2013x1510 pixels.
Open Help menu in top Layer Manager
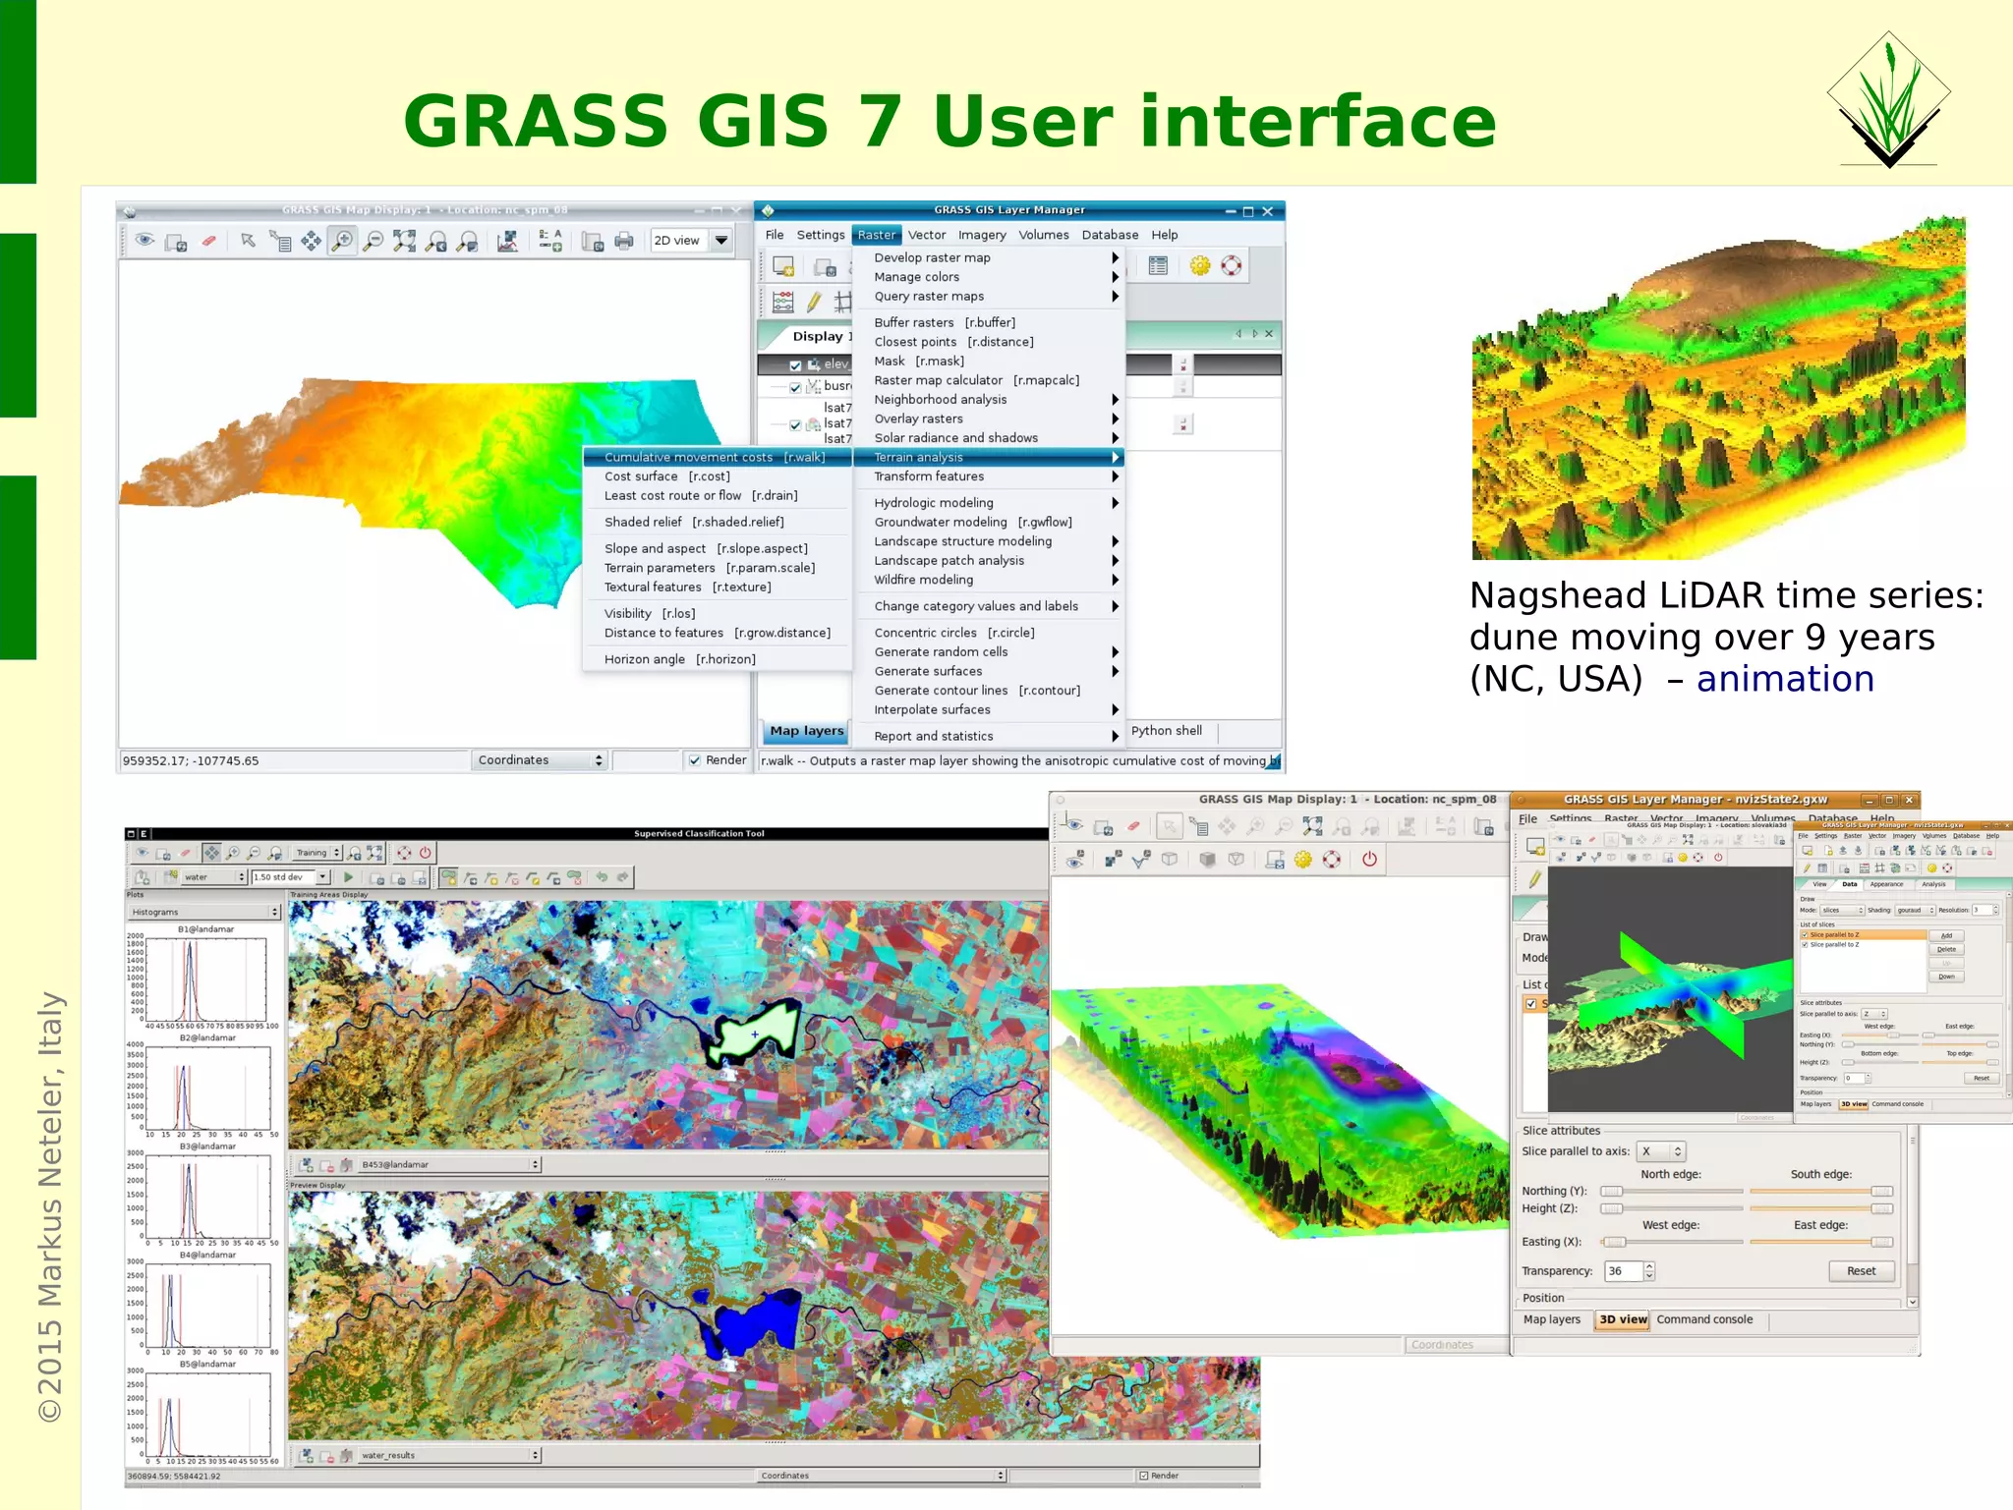(1164, 235)
